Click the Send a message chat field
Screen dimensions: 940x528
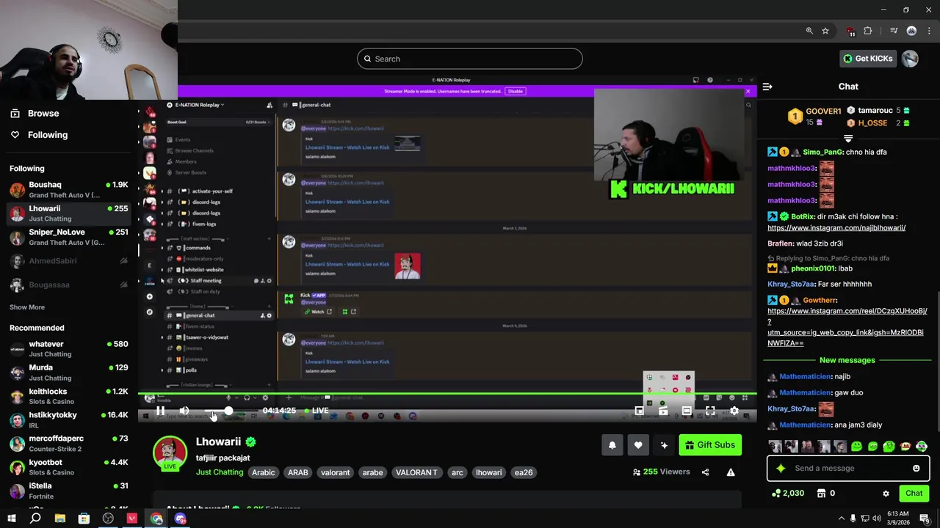[x=848, y=468]
